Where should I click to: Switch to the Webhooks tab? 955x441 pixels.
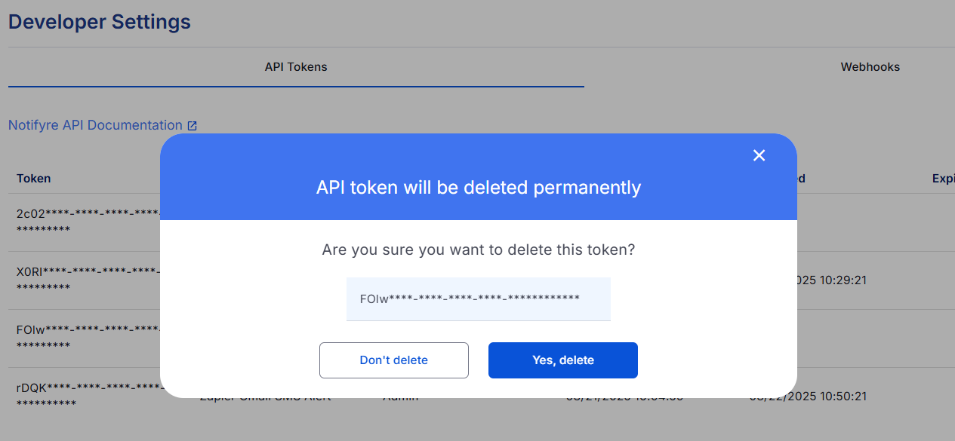pos(870,67)
